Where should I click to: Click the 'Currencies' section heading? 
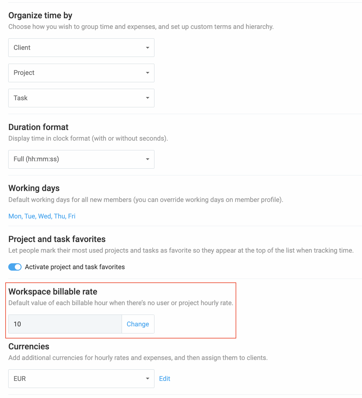(x=29, y=346)
